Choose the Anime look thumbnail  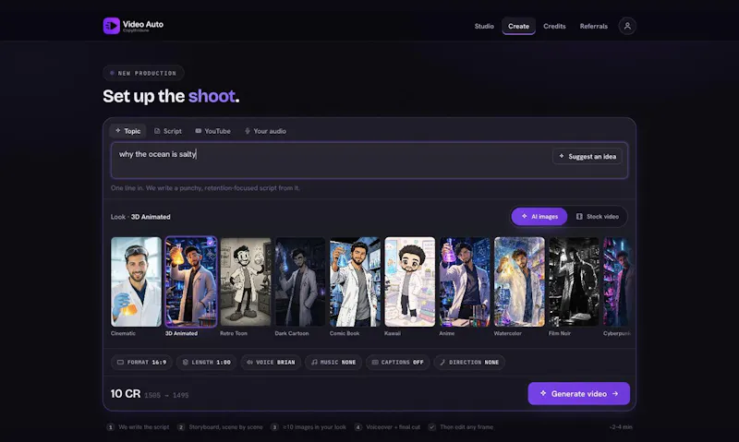(465, 281)
